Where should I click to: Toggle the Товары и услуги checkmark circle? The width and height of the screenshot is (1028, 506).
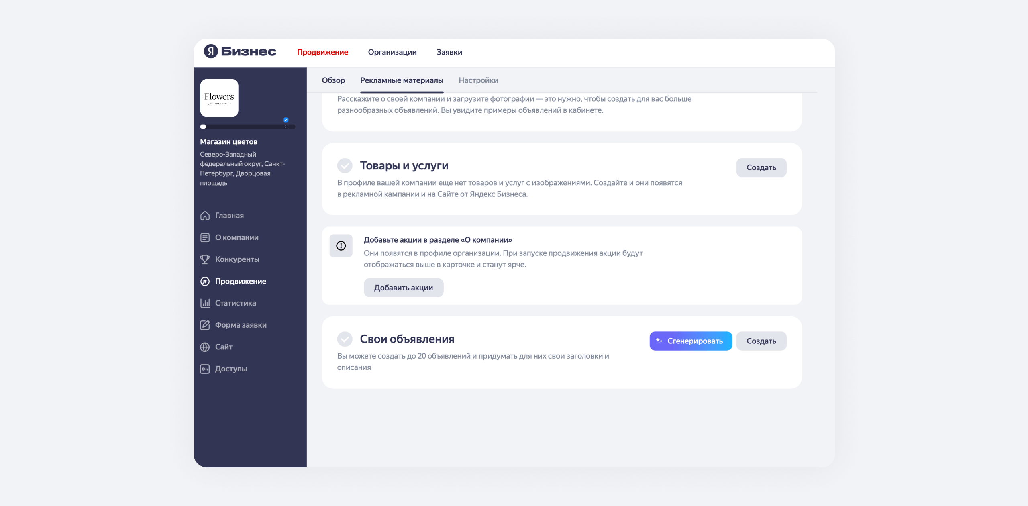tap(345, 165)
